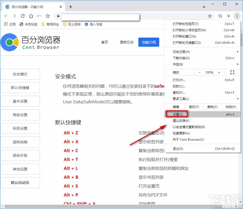Screen dimensions: 243x209
Task: Choose 检查更新(U) in menu
Action: pos(202,133)
